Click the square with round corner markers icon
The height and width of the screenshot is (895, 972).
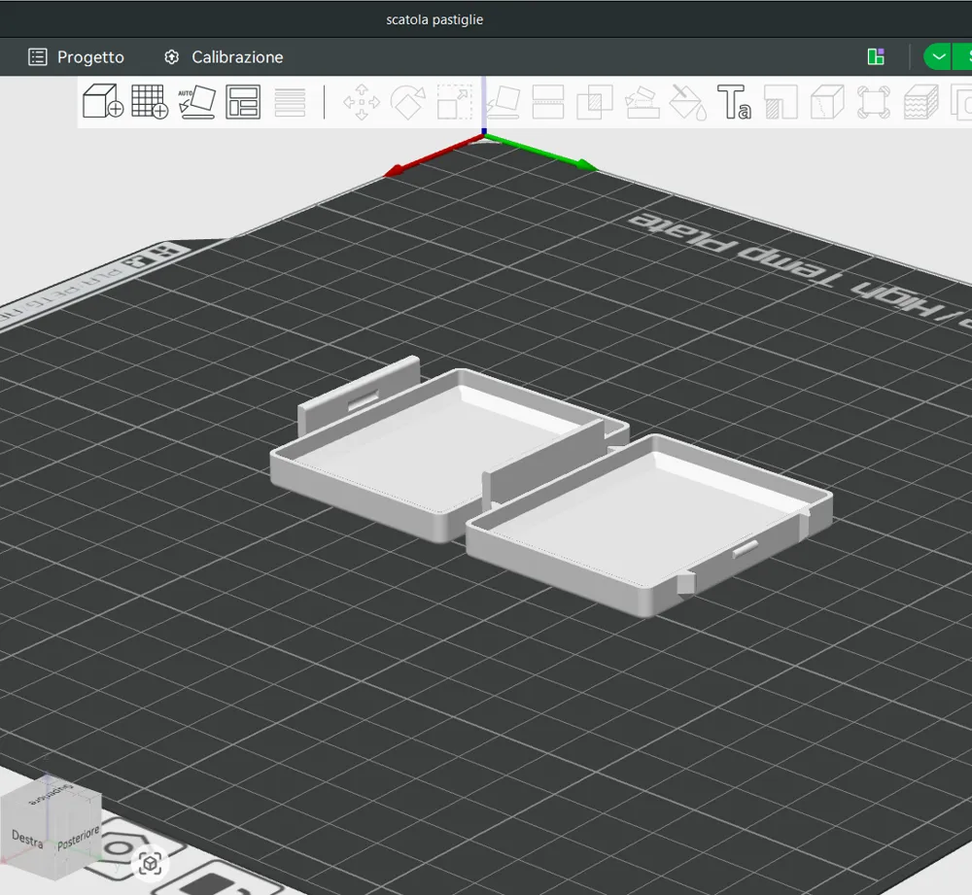874,102
